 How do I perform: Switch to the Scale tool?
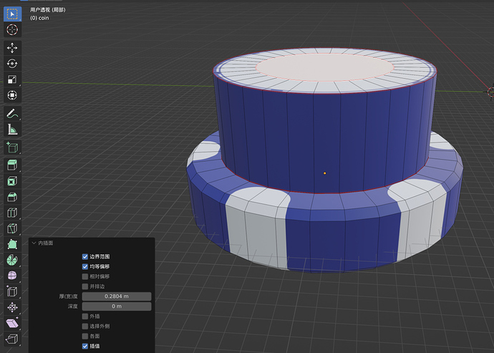pyautogui.click(x=13, y=79)
